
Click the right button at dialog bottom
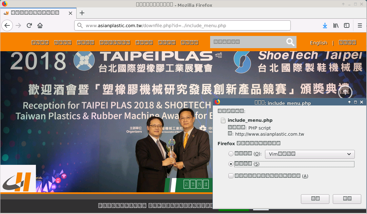(347, 199)
